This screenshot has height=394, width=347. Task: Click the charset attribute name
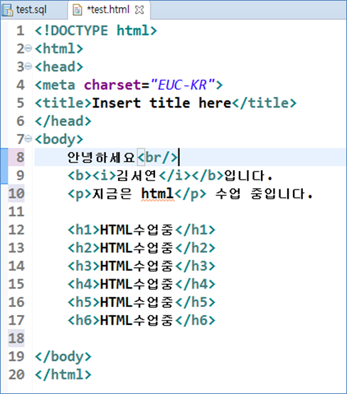tap(112, 85)
